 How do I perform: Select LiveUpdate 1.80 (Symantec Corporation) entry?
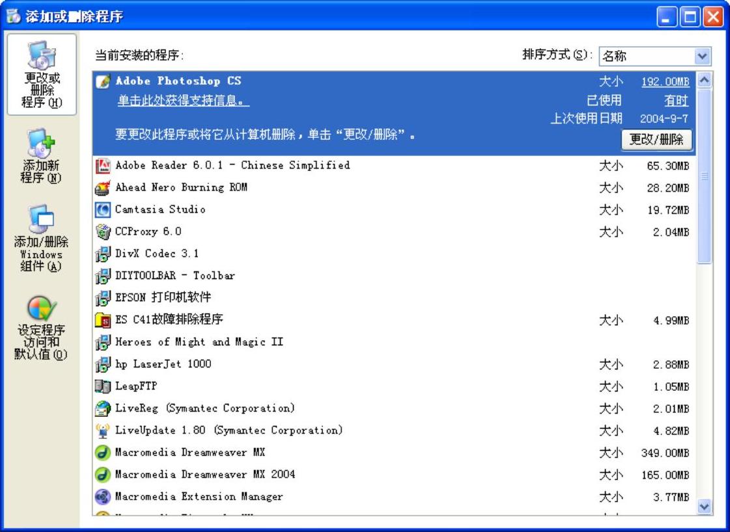(x=394, y=431)
